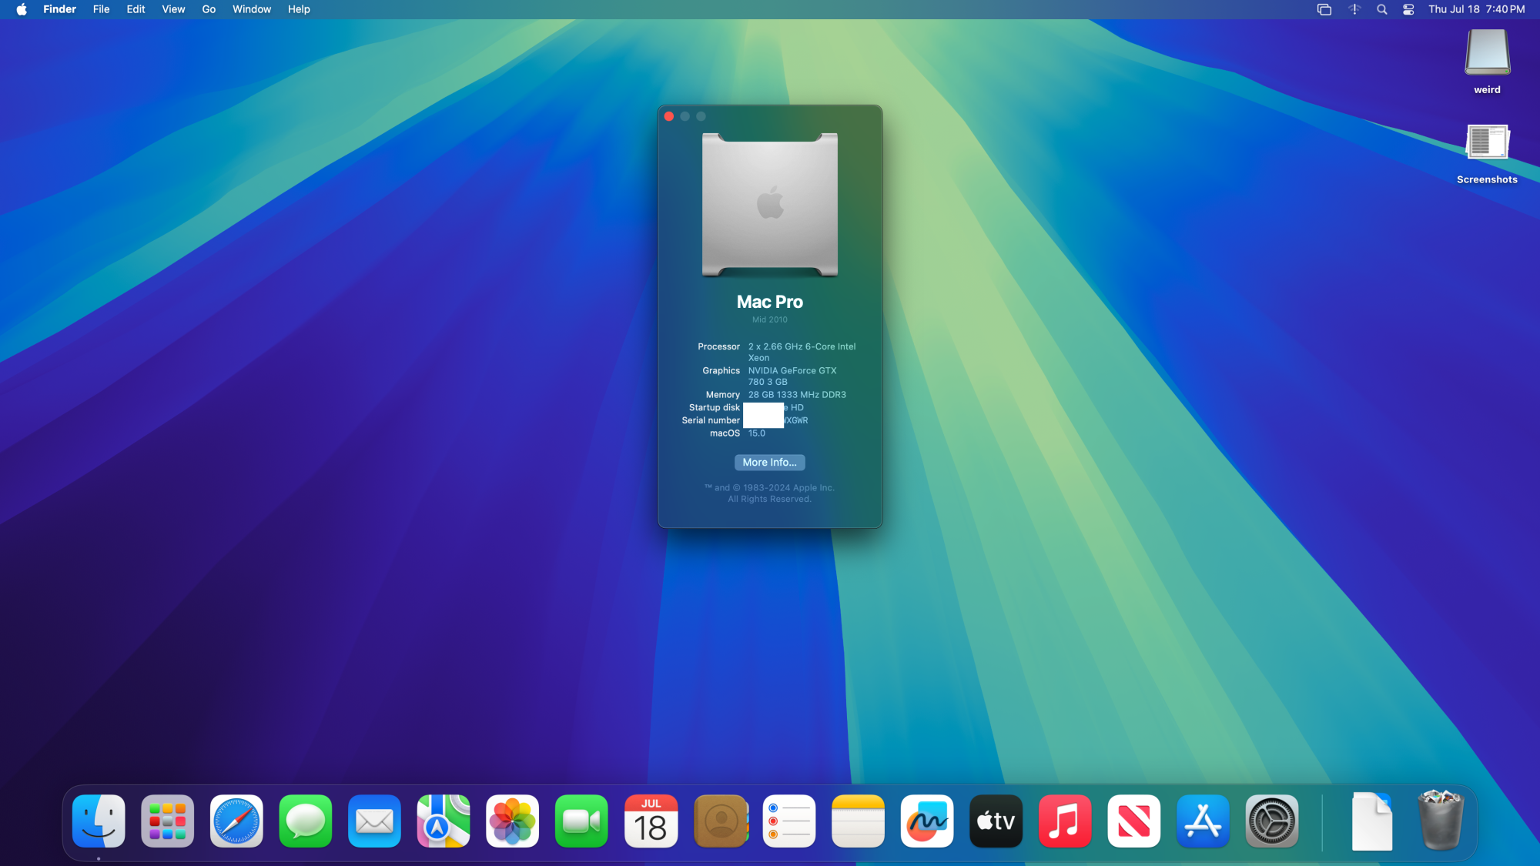Open Freeform from the Dock
The width and height of the screenshot is (1540, 866).
[x=927, y=821]
